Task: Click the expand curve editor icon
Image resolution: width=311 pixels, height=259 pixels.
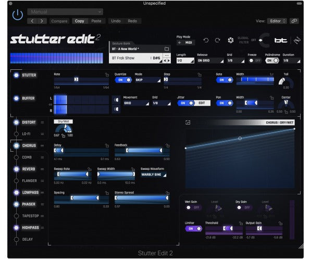Action: (188, 122)
